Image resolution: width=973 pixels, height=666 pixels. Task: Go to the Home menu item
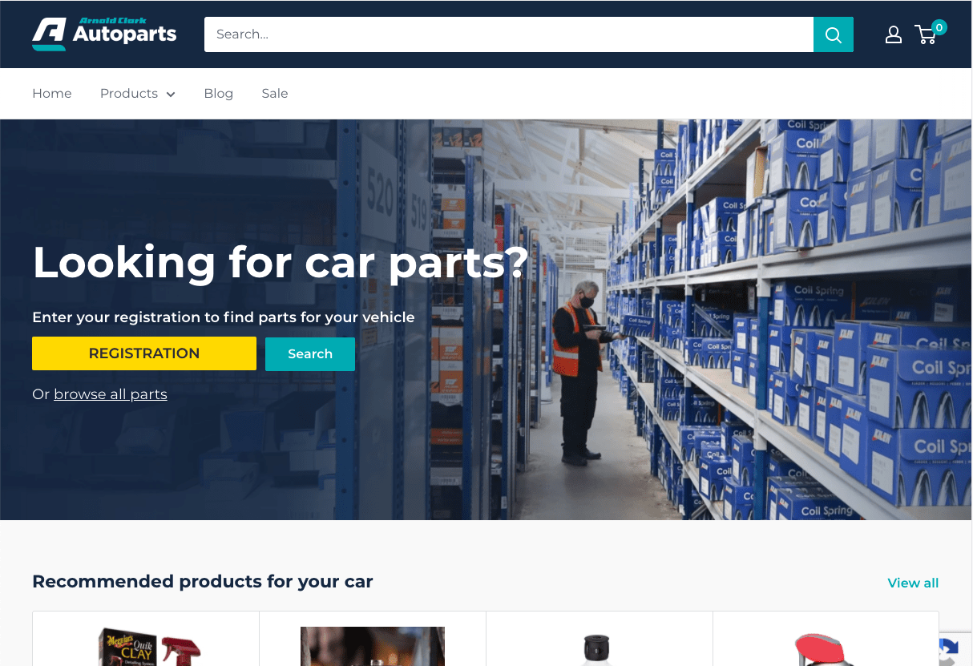pos(52,93)
